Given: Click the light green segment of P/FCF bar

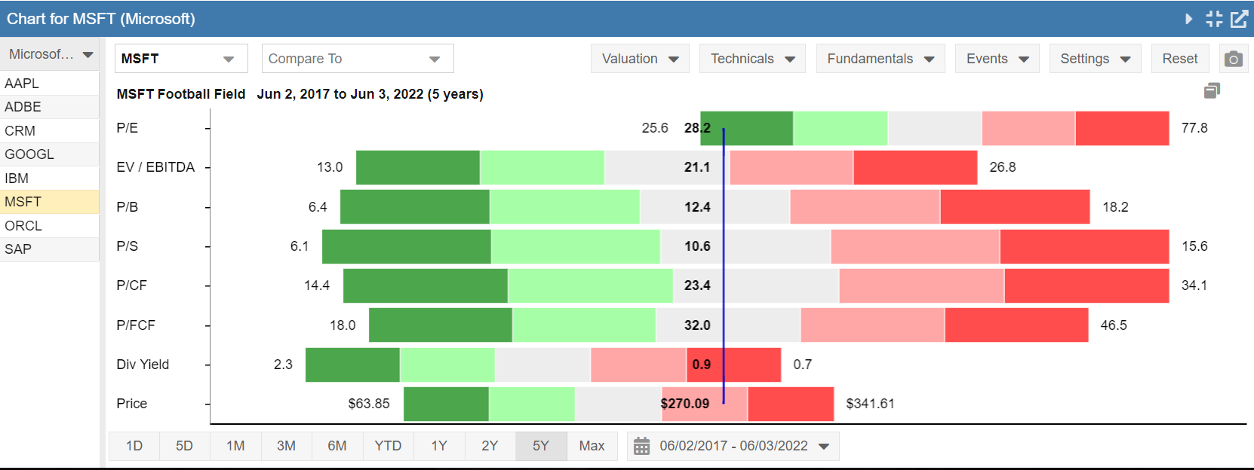Looking at the screenshot, I should (x=584, y=325).
